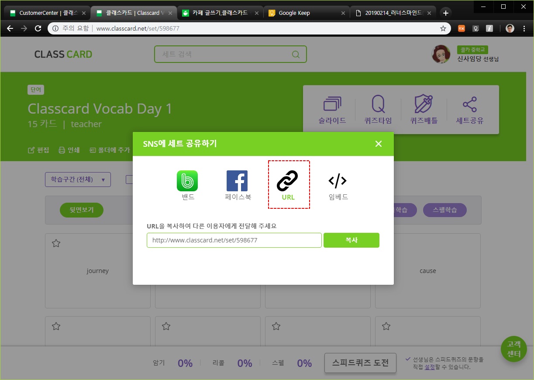Click 인쇄 print link
This screenshot has height=380, width=534.
click(x=69, y=150)
